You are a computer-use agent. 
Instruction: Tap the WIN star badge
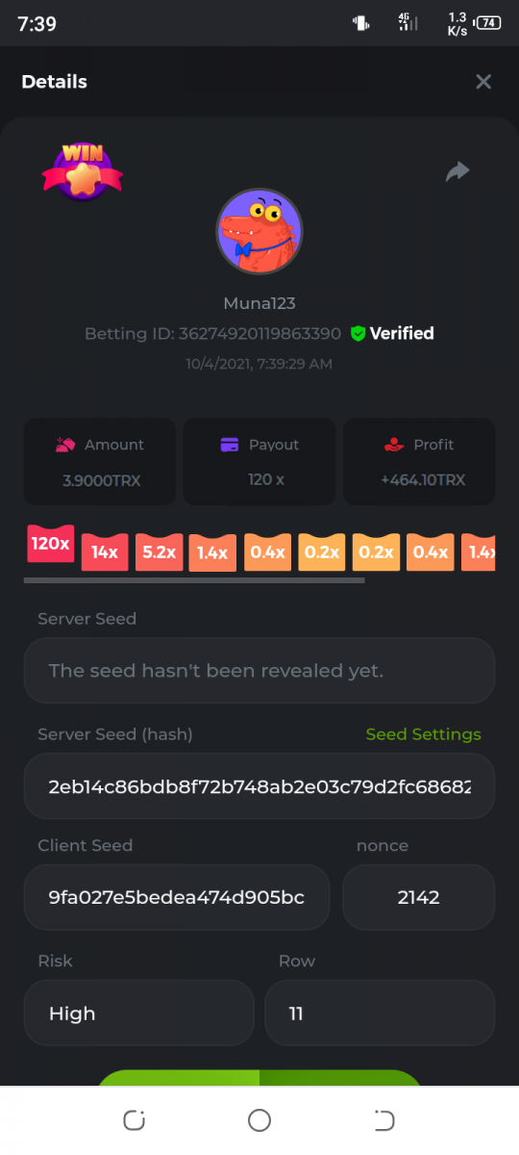tap(83, 171)
